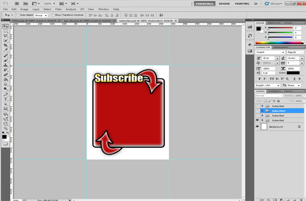Show the Subscribe4 layer group
Screen dimensions: 306x201
pyautogui.click(x=258, y=106)
